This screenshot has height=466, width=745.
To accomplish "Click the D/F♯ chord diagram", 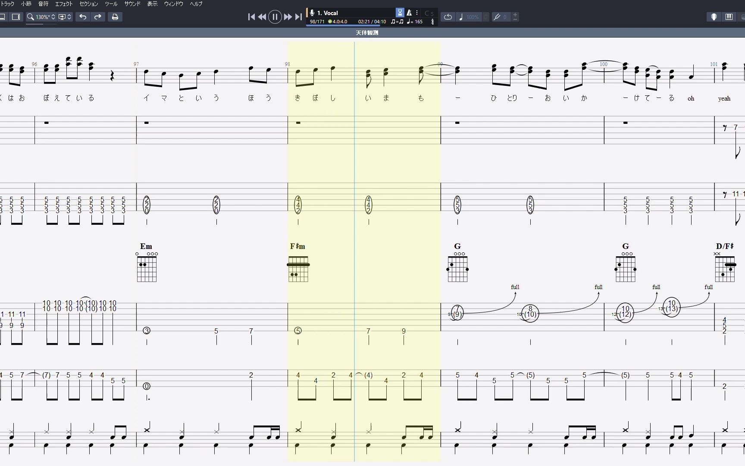I will click(x=725, y=267).
